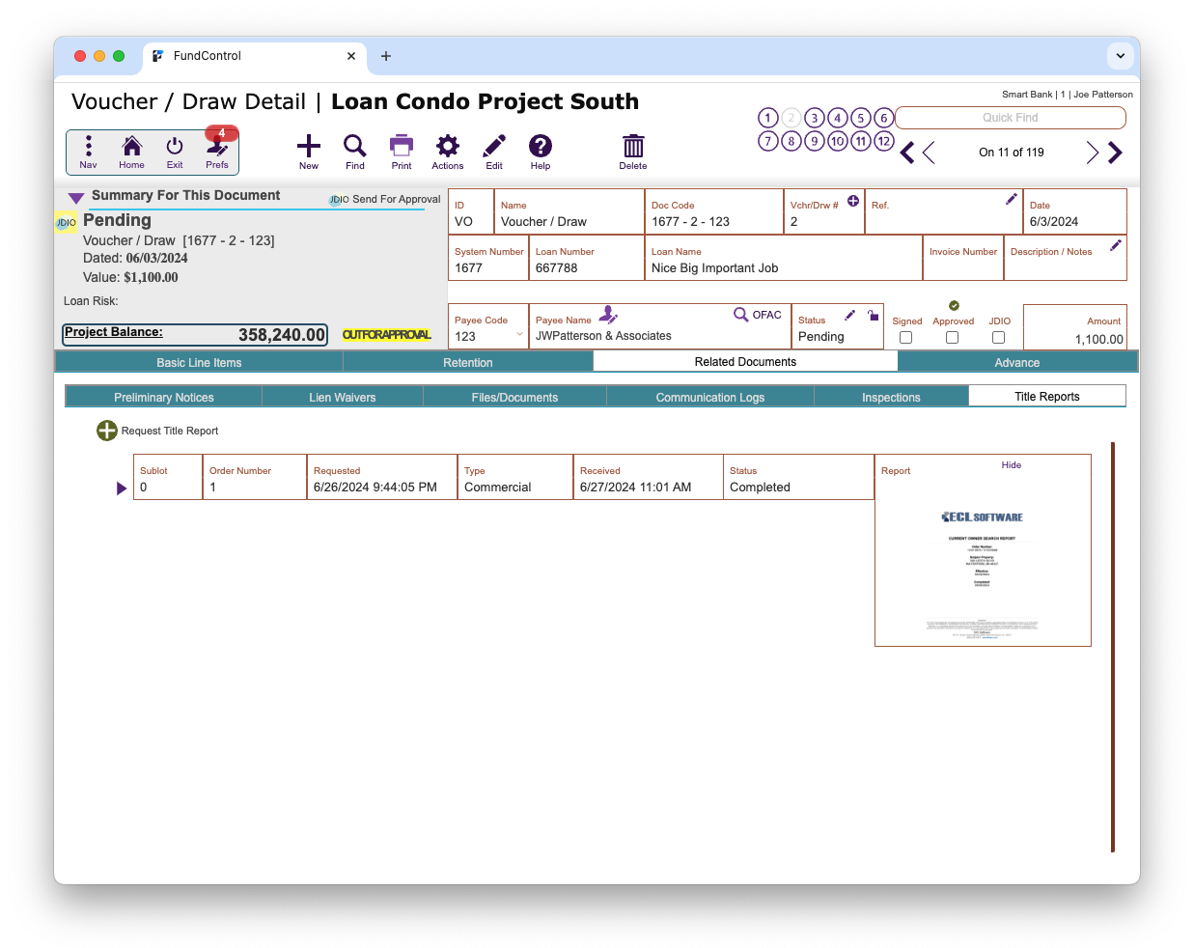The height and width of the screenshot is (948, 1194).
Task: Select the Related Documents tab
Action: (745, 361)
